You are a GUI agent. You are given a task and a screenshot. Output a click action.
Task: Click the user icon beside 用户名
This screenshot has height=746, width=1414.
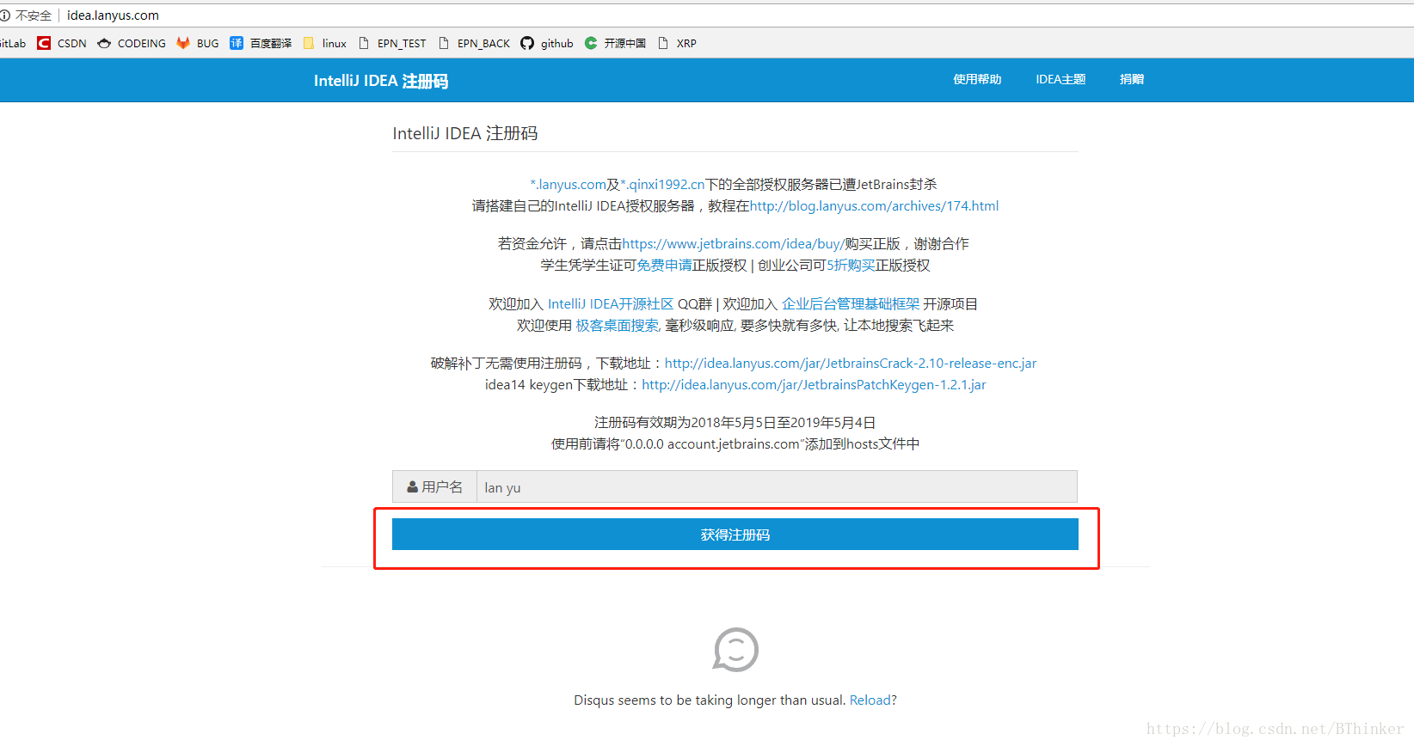tap(412, 486)
